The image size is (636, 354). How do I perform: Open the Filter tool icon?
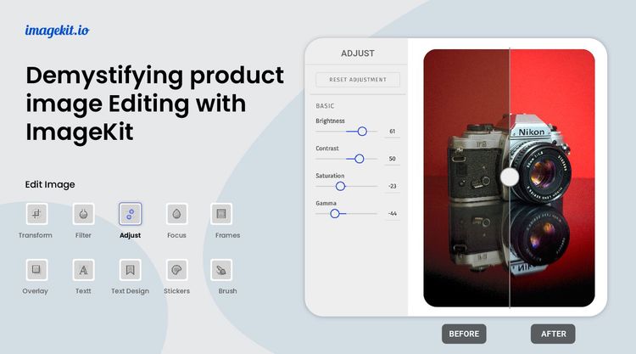point(84,214)
